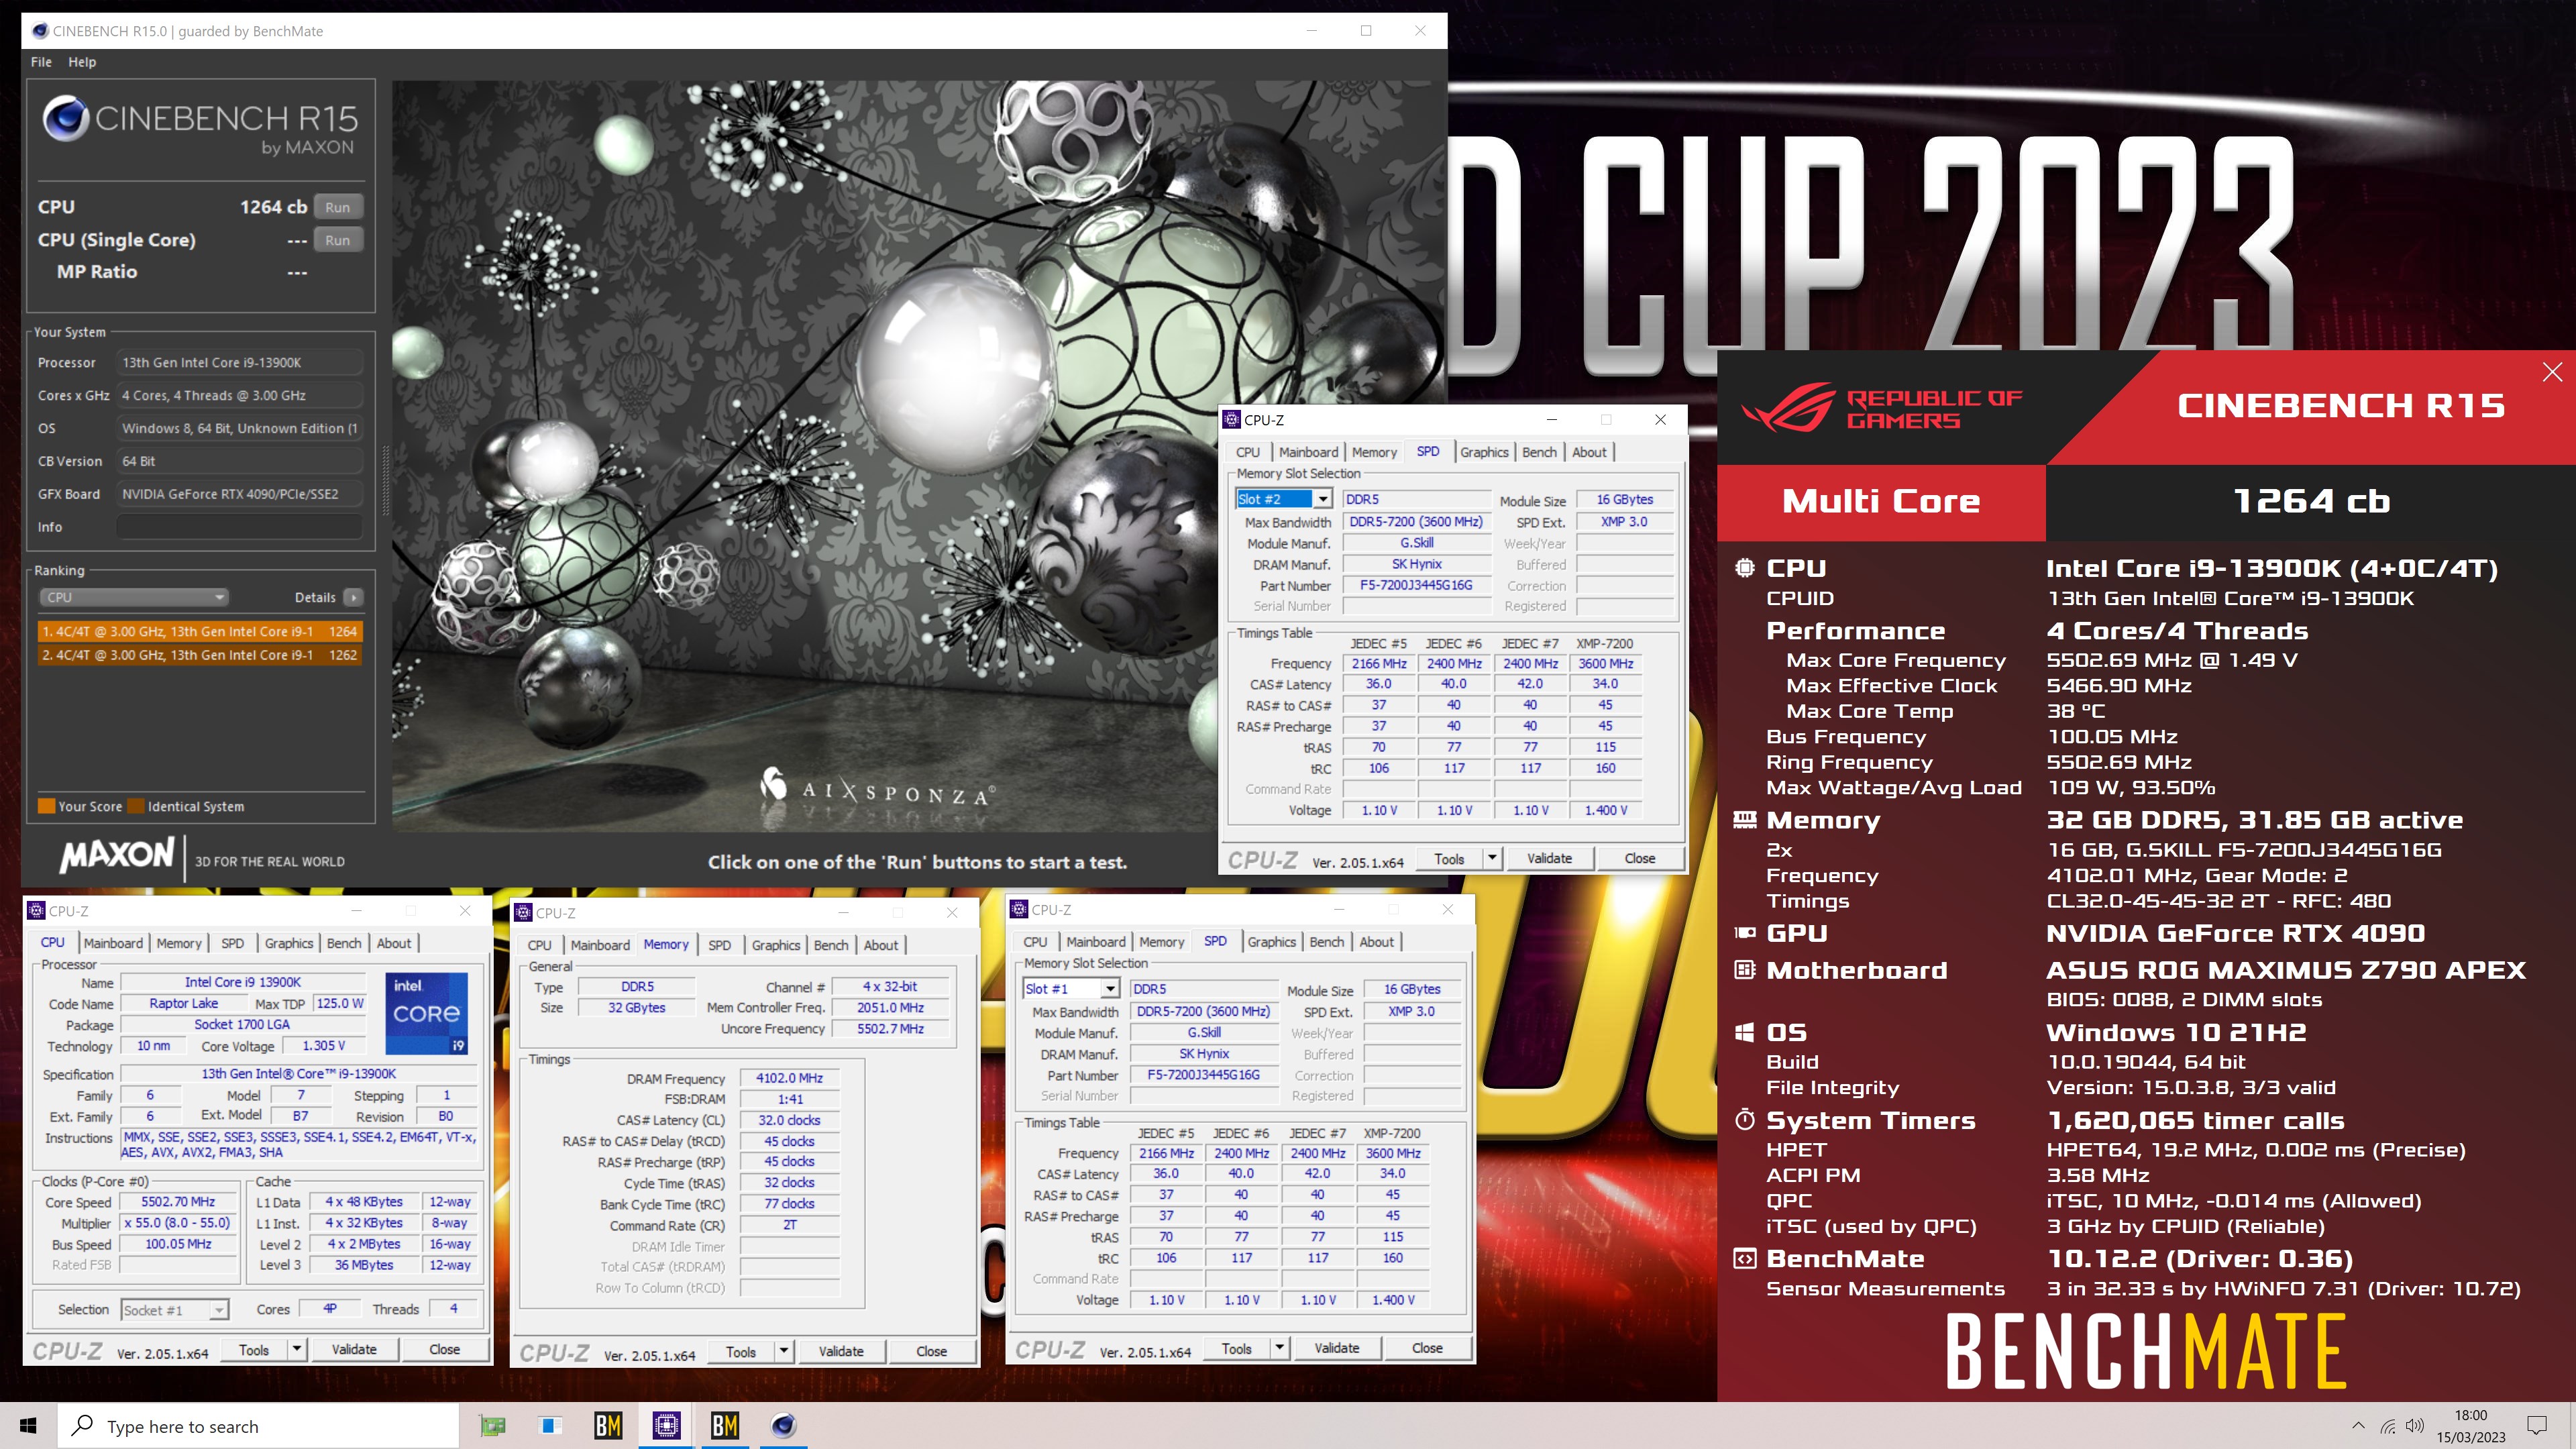Open the Cinebench Help menu

coord(82,62)
